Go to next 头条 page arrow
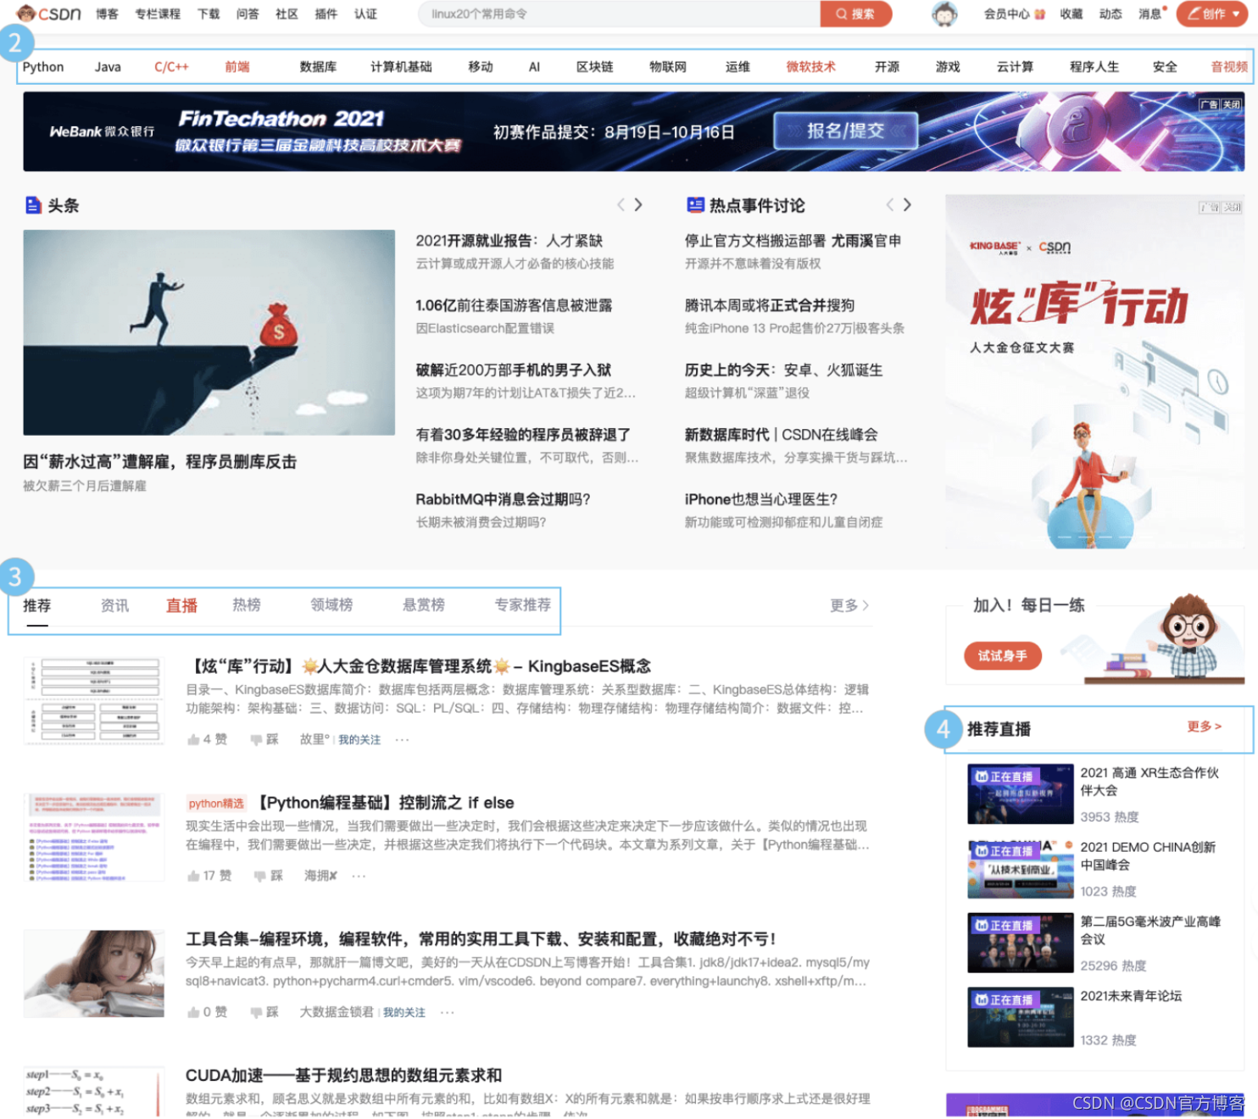Image resolution: width=1258 pixels, height=1119 pixels. coord(638,204)
